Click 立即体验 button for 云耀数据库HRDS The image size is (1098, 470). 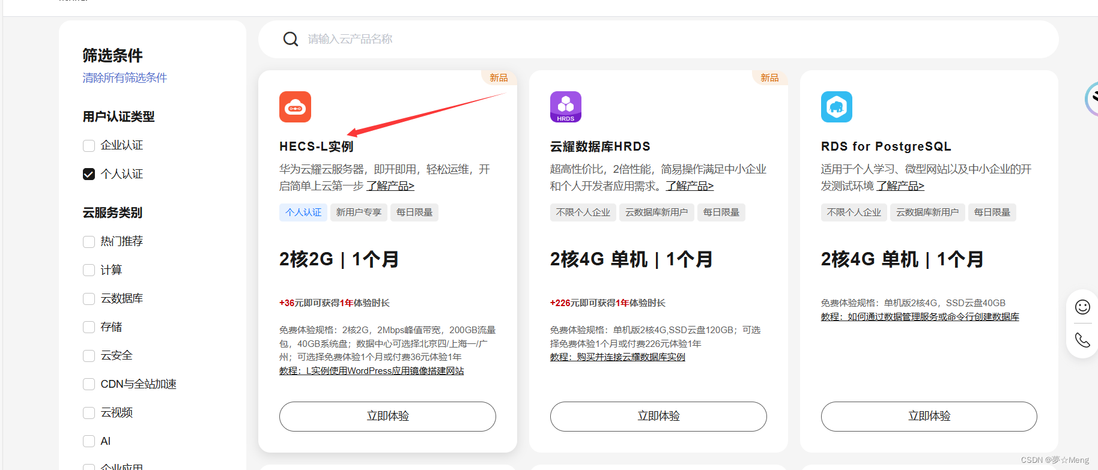tap(658, 417)
